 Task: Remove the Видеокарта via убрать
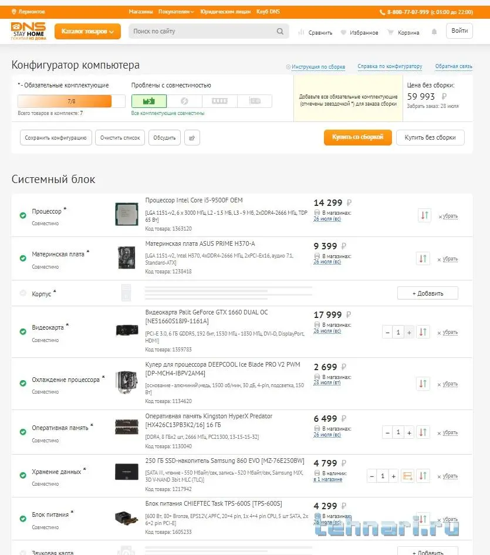click(448, 333)
